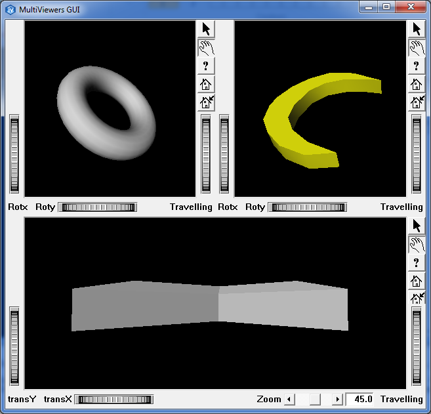Reset the torus viewer to home position
Screen dimensions: 431x414
206,85
